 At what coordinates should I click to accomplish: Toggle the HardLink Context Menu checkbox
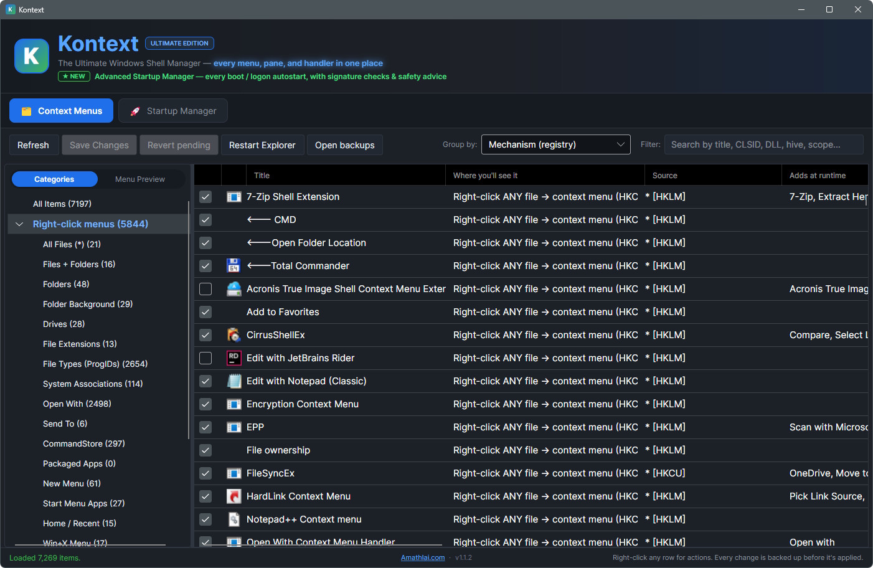pos(205,496)
